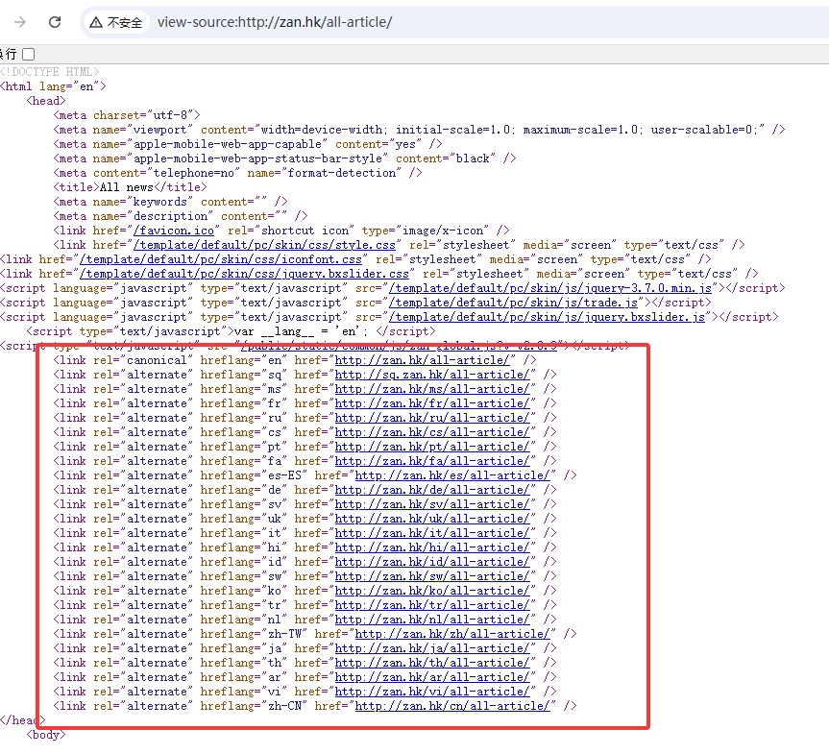Click the meta viewport line
This screenshot has height=754, width=829.
click(419, 130)
